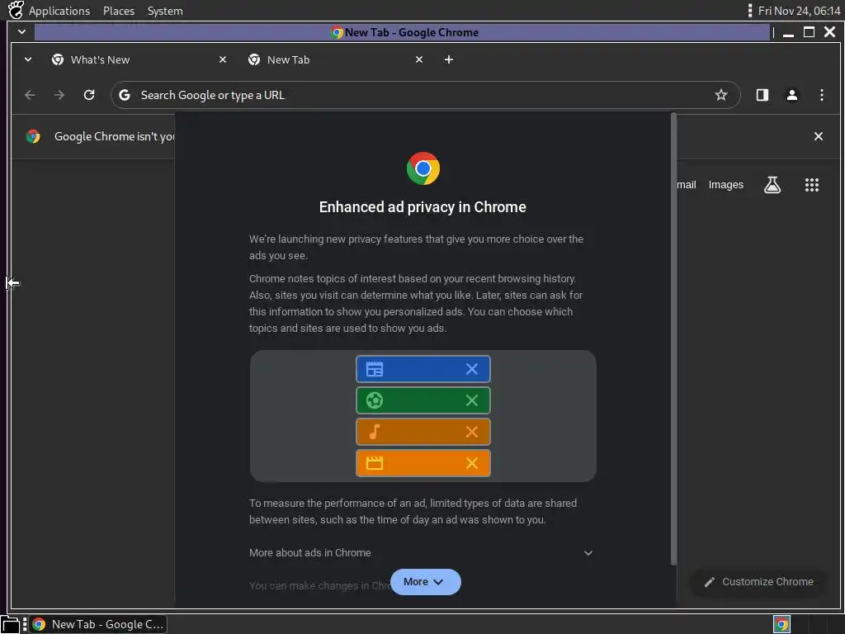Viewport: 845px width, 634px height.
Task: Click the Customize Chrome button
Action: 759,582
